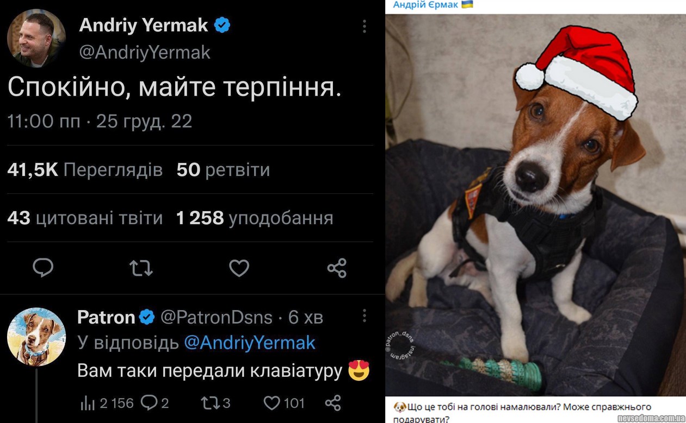Retweet Patron's reply
Image resolution: width=686 pixels, height=423 pixels.
(x=208, y=403)
